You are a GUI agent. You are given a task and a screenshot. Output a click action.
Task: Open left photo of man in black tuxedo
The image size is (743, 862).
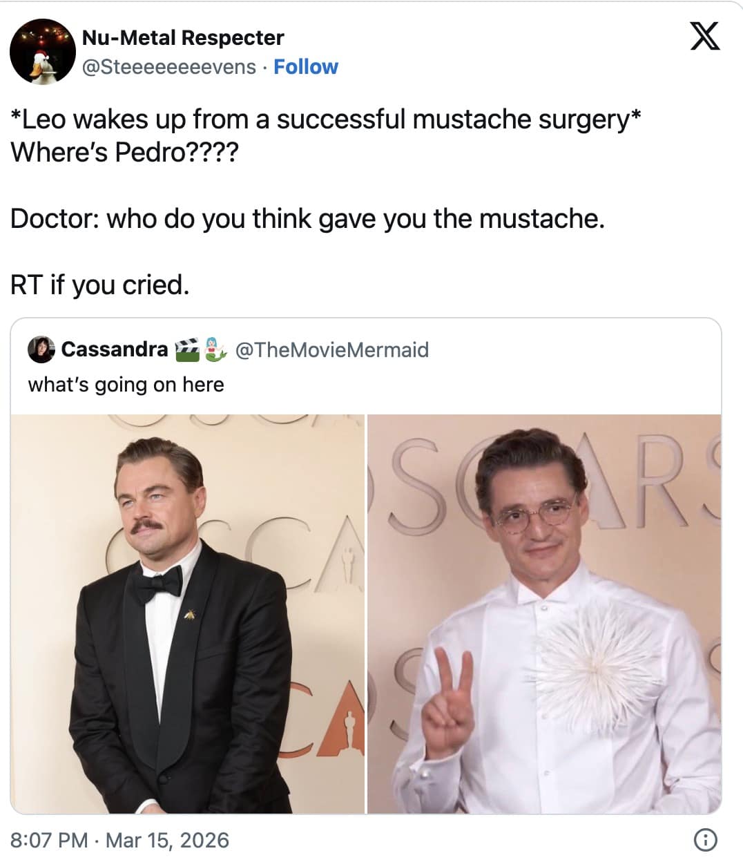pyautogui.click(x=188, y=615)
